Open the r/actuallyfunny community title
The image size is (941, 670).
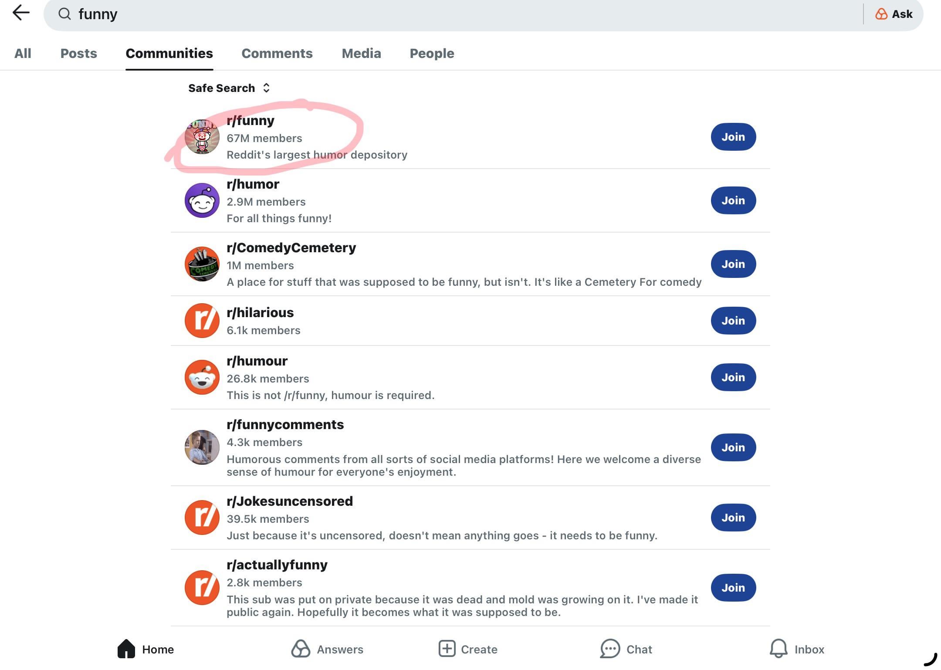(x=277, y=565)
